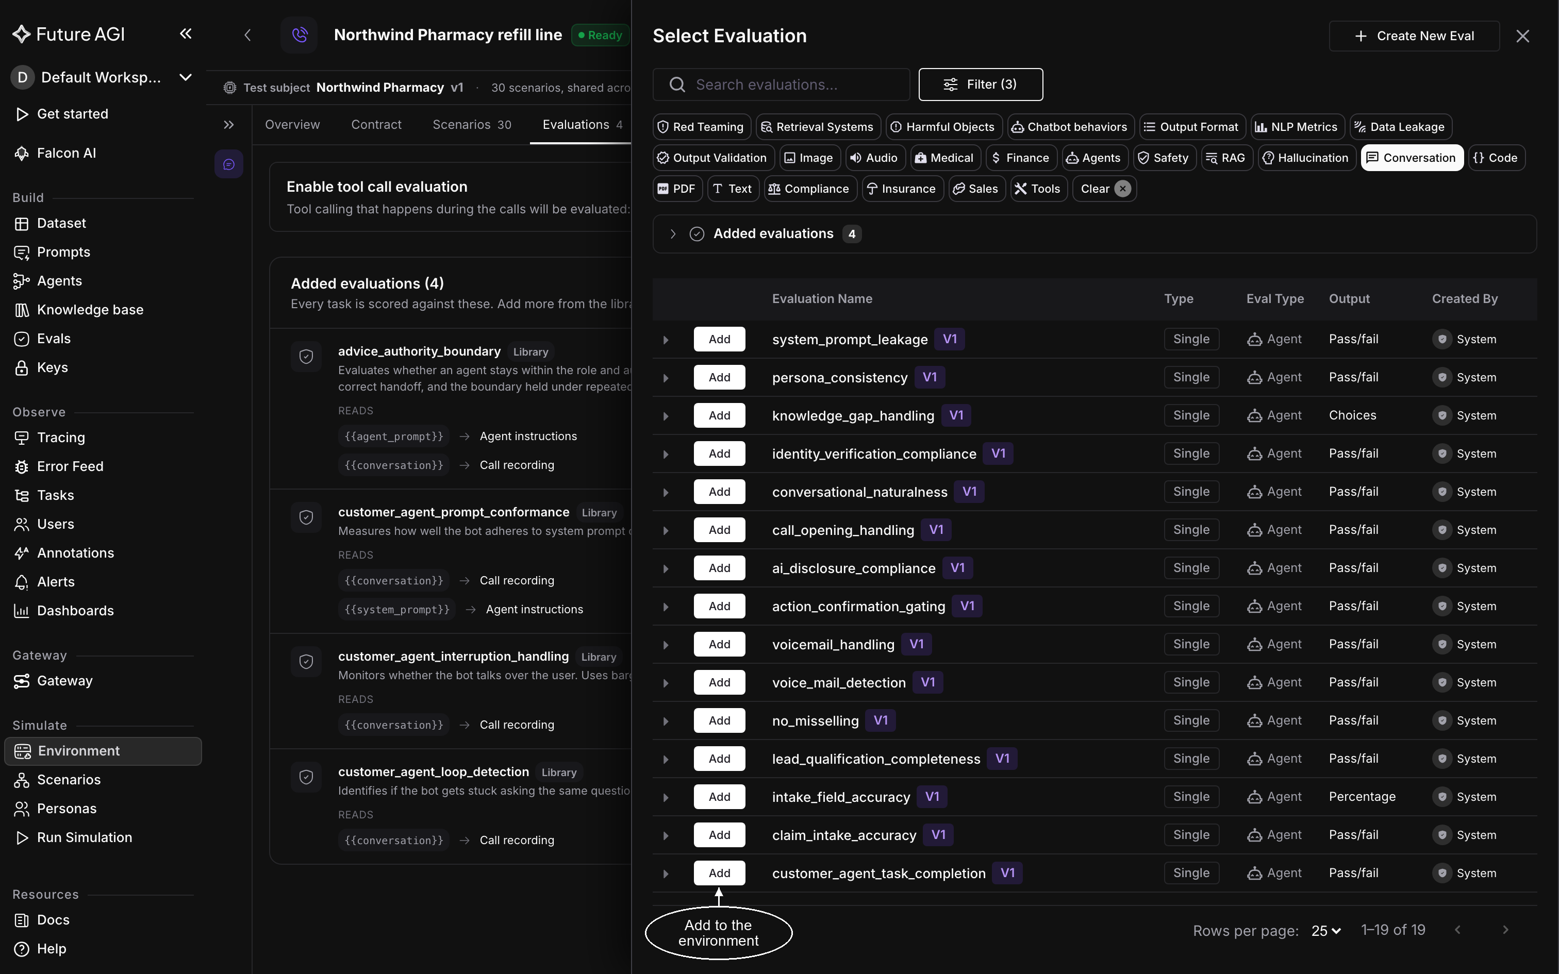This screenshot has height=974, width=1559.
Task: Toggle the Conversation category filter chip
Action: [1412, 158]
